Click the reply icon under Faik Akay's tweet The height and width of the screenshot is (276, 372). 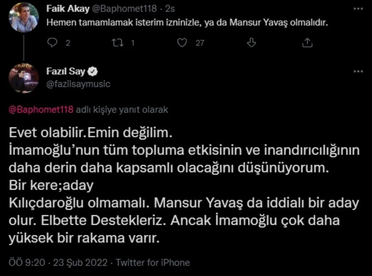tap(53, 43)
